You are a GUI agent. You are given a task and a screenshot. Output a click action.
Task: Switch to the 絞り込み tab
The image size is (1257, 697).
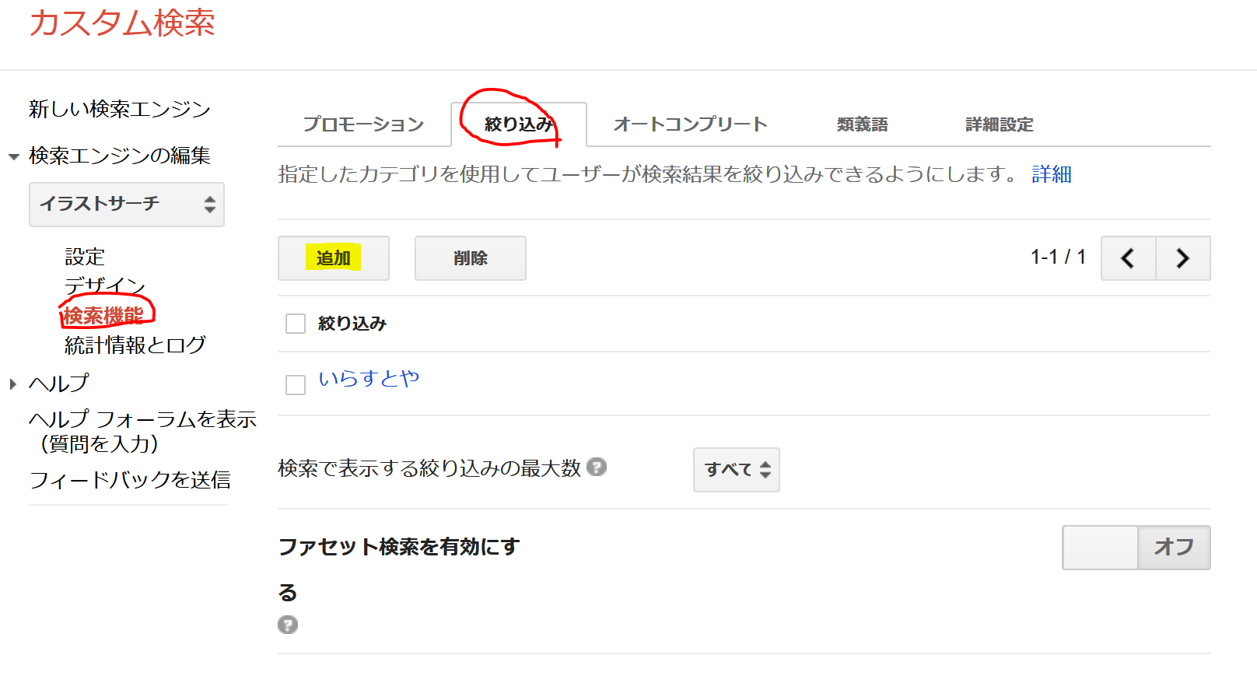point(519,124)
